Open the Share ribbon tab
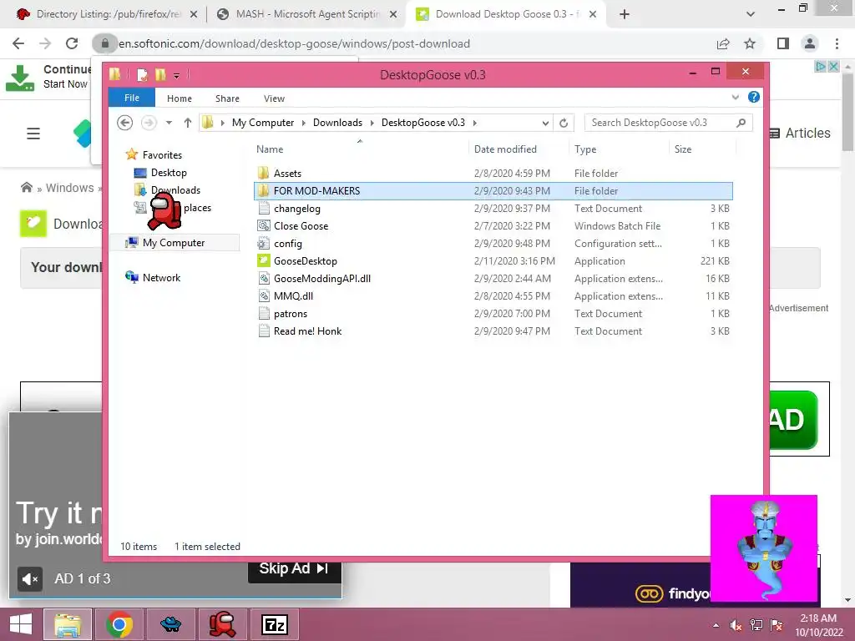The height and width of the screenshot is (641, 855). (x=227, y=98)
